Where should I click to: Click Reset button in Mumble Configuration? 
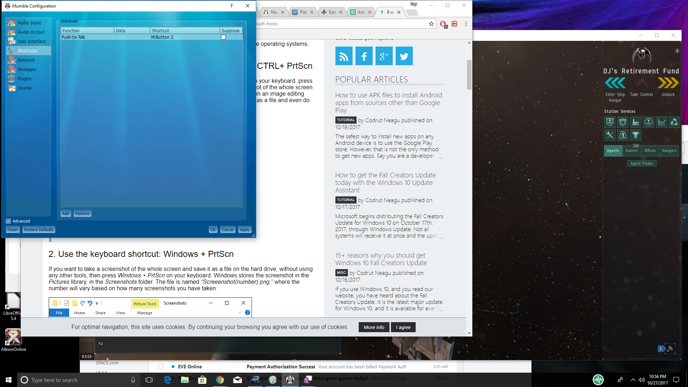(x=13, y=230)
